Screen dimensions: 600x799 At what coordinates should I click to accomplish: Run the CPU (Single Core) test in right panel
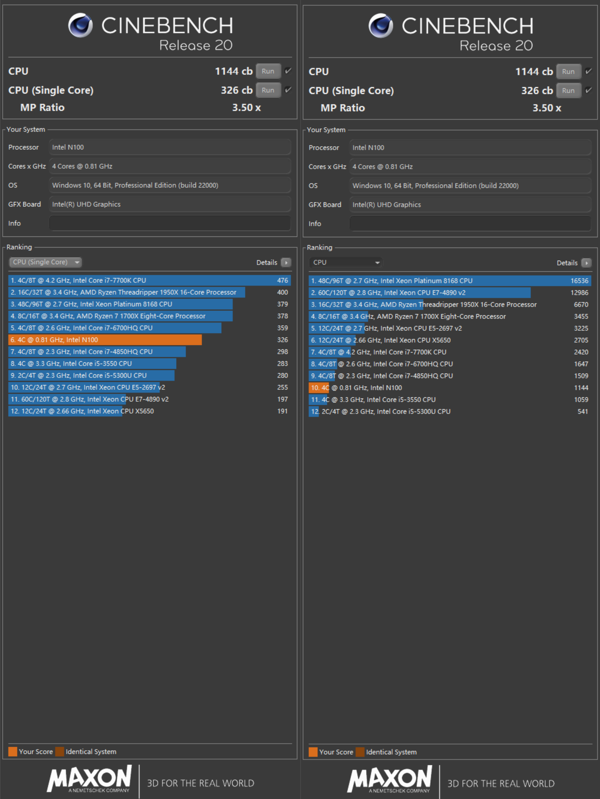[568, 91]
